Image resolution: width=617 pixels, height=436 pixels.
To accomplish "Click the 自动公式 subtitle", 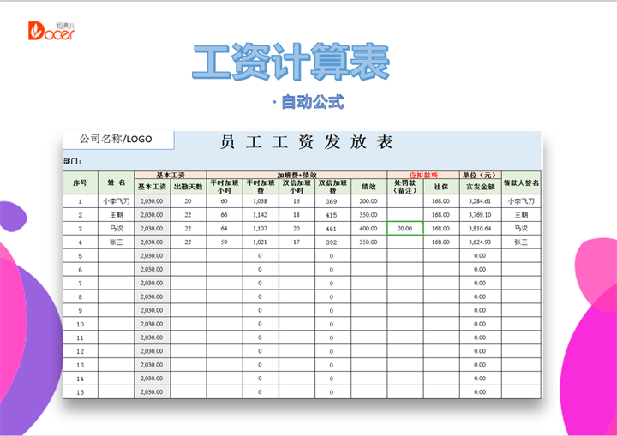I will click(313, 102).
